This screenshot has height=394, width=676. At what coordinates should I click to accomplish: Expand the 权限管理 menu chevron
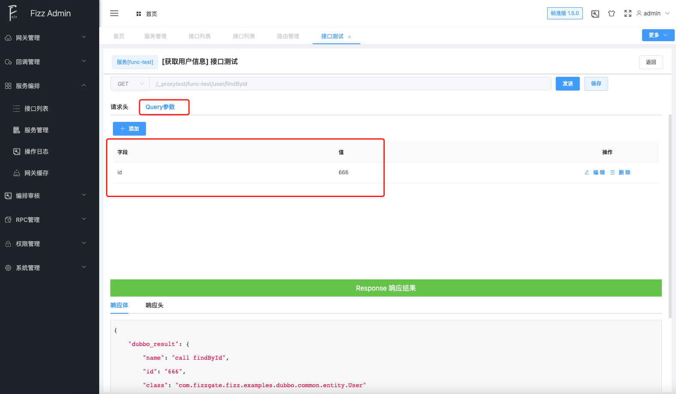84,243
